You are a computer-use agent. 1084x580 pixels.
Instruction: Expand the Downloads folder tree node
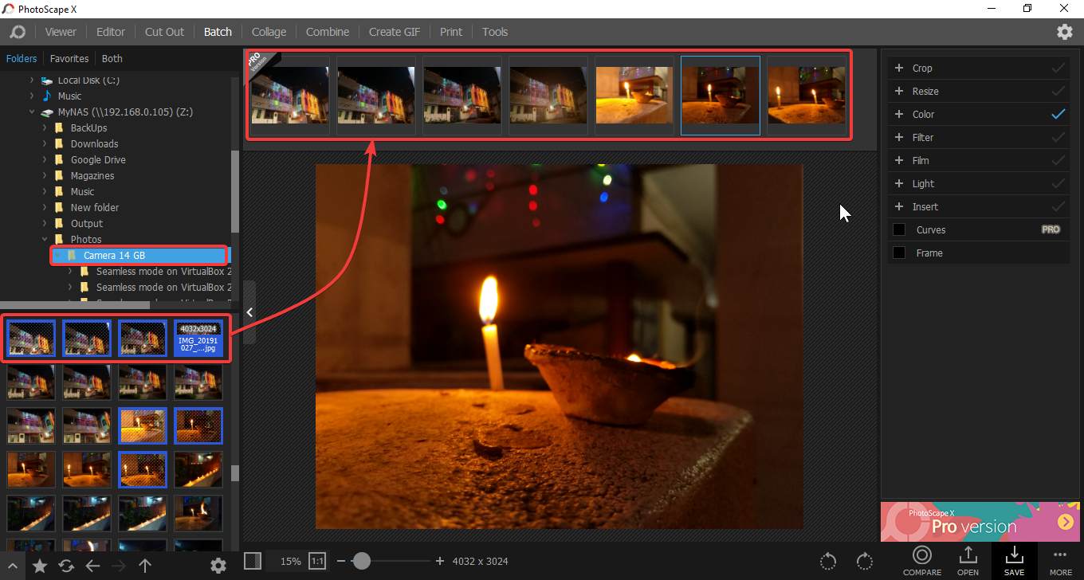[44, 143]
